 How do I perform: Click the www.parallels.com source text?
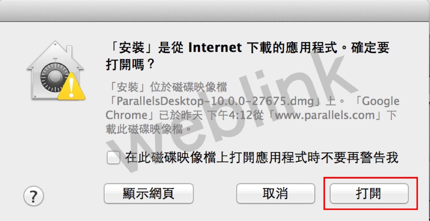point(325,115)
